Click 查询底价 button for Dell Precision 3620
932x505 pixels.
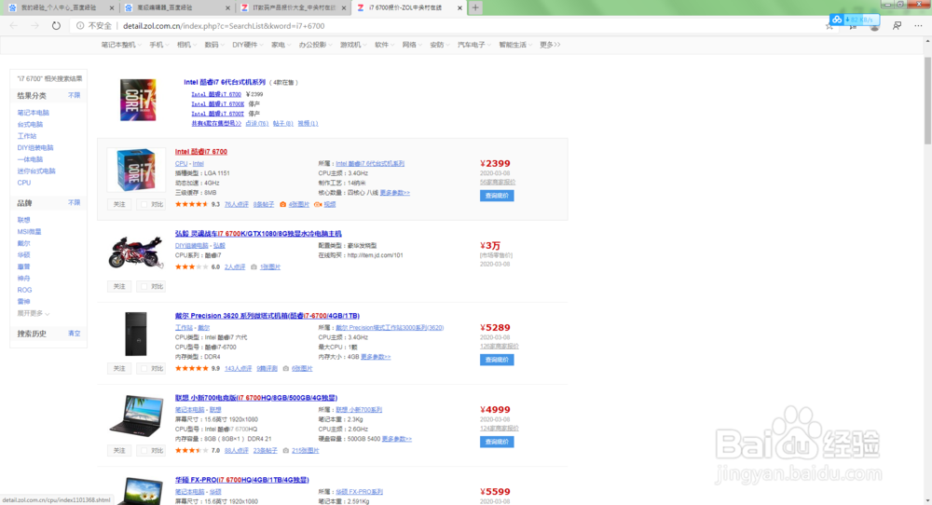coord(497,360)
